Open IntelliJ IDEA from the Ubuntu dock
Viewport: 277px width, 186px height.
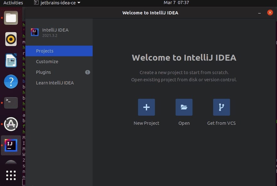point(11,145)
